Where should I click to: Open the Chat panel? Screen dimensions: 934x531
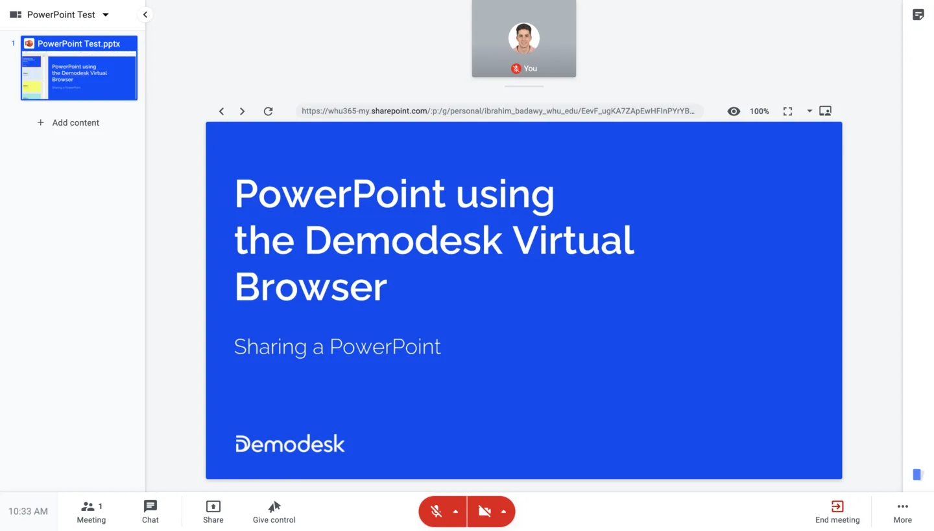pos(150,512)
